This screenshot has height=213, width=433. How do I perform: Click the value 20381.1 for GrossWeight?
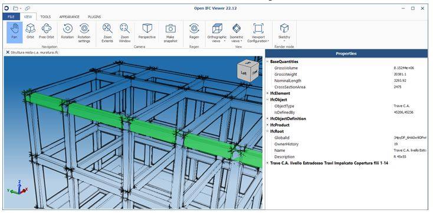click(400, 74)
